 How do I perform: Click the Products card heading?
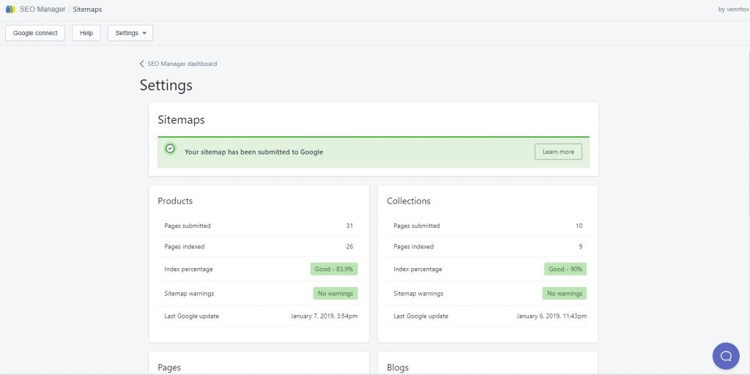175,201
